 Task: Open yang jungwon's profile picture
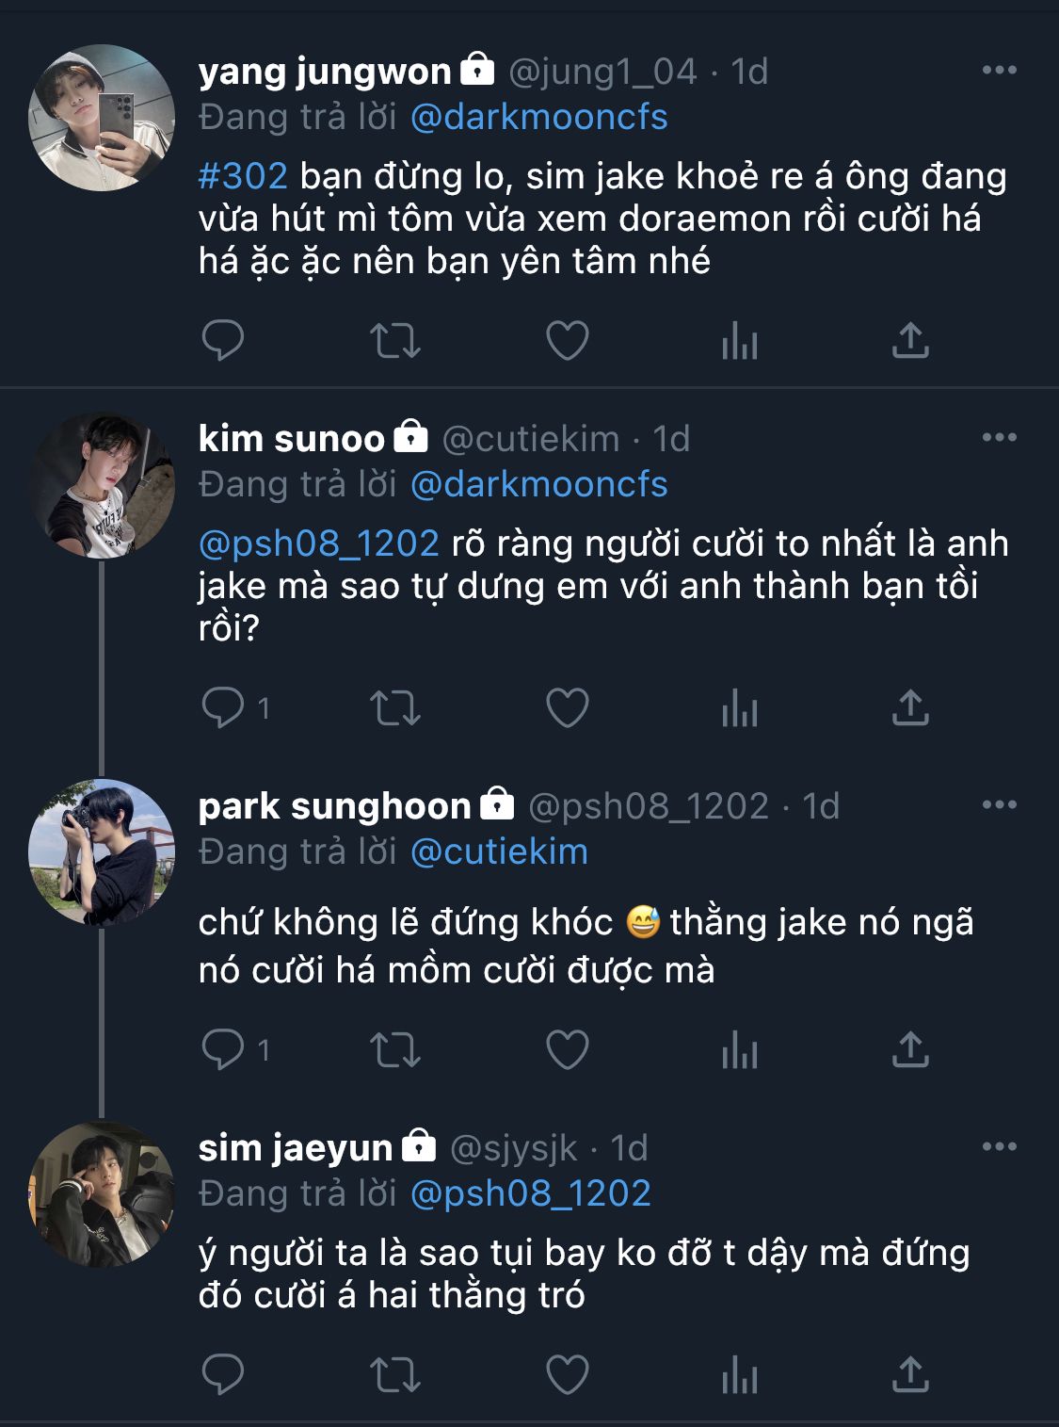[x=102, y=118]
